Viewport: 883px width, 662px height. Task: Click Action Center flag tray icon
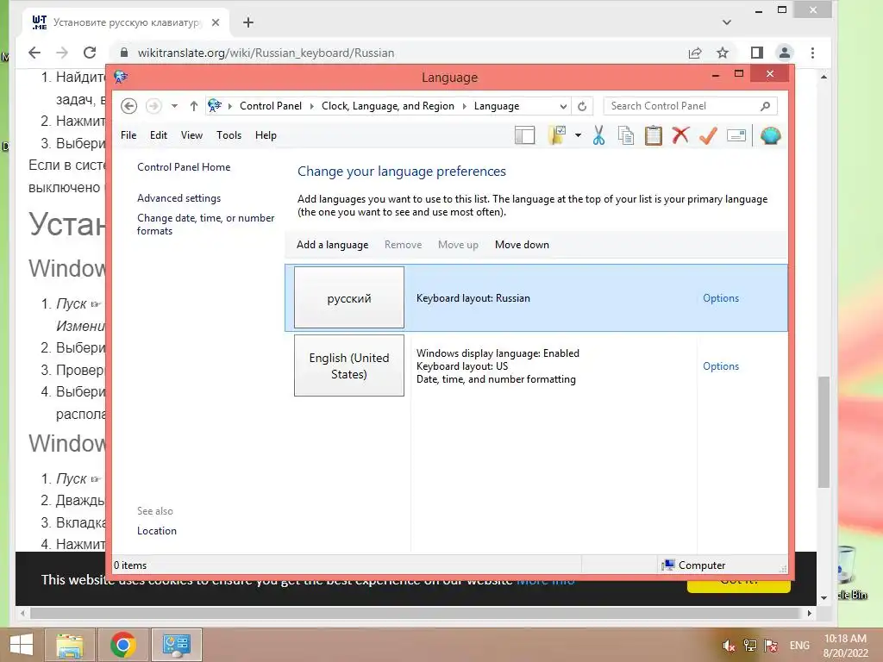pos(771,646)
